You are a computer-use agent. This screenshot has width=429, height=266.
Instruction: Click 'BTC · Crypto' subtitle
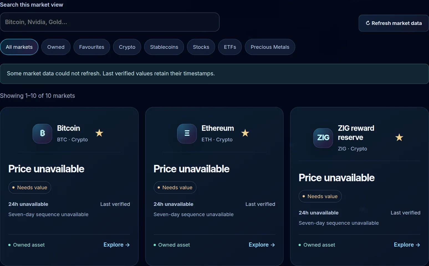point(72,140)
